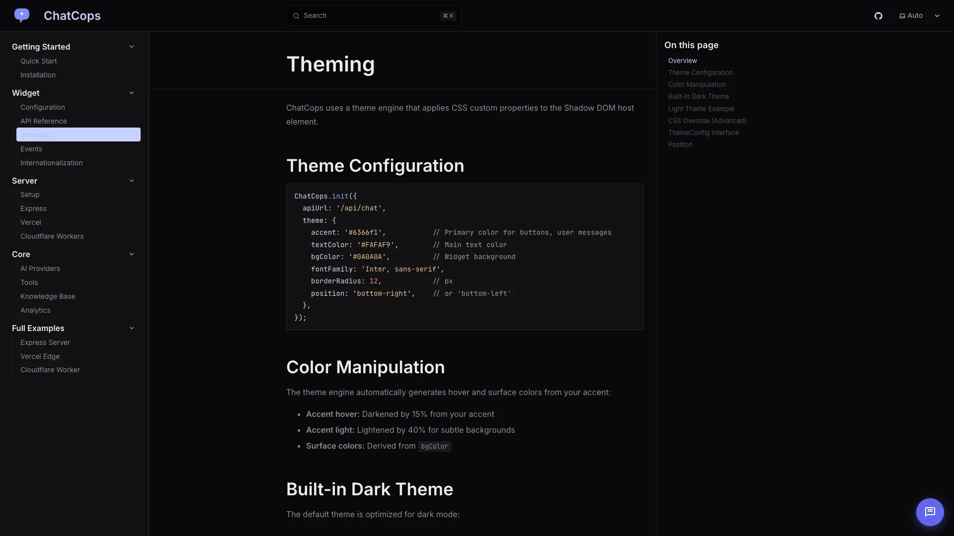Viewport: 954px width, 536px height.
Task: Collapse the Core section chevron
Action: click(132, 254)
